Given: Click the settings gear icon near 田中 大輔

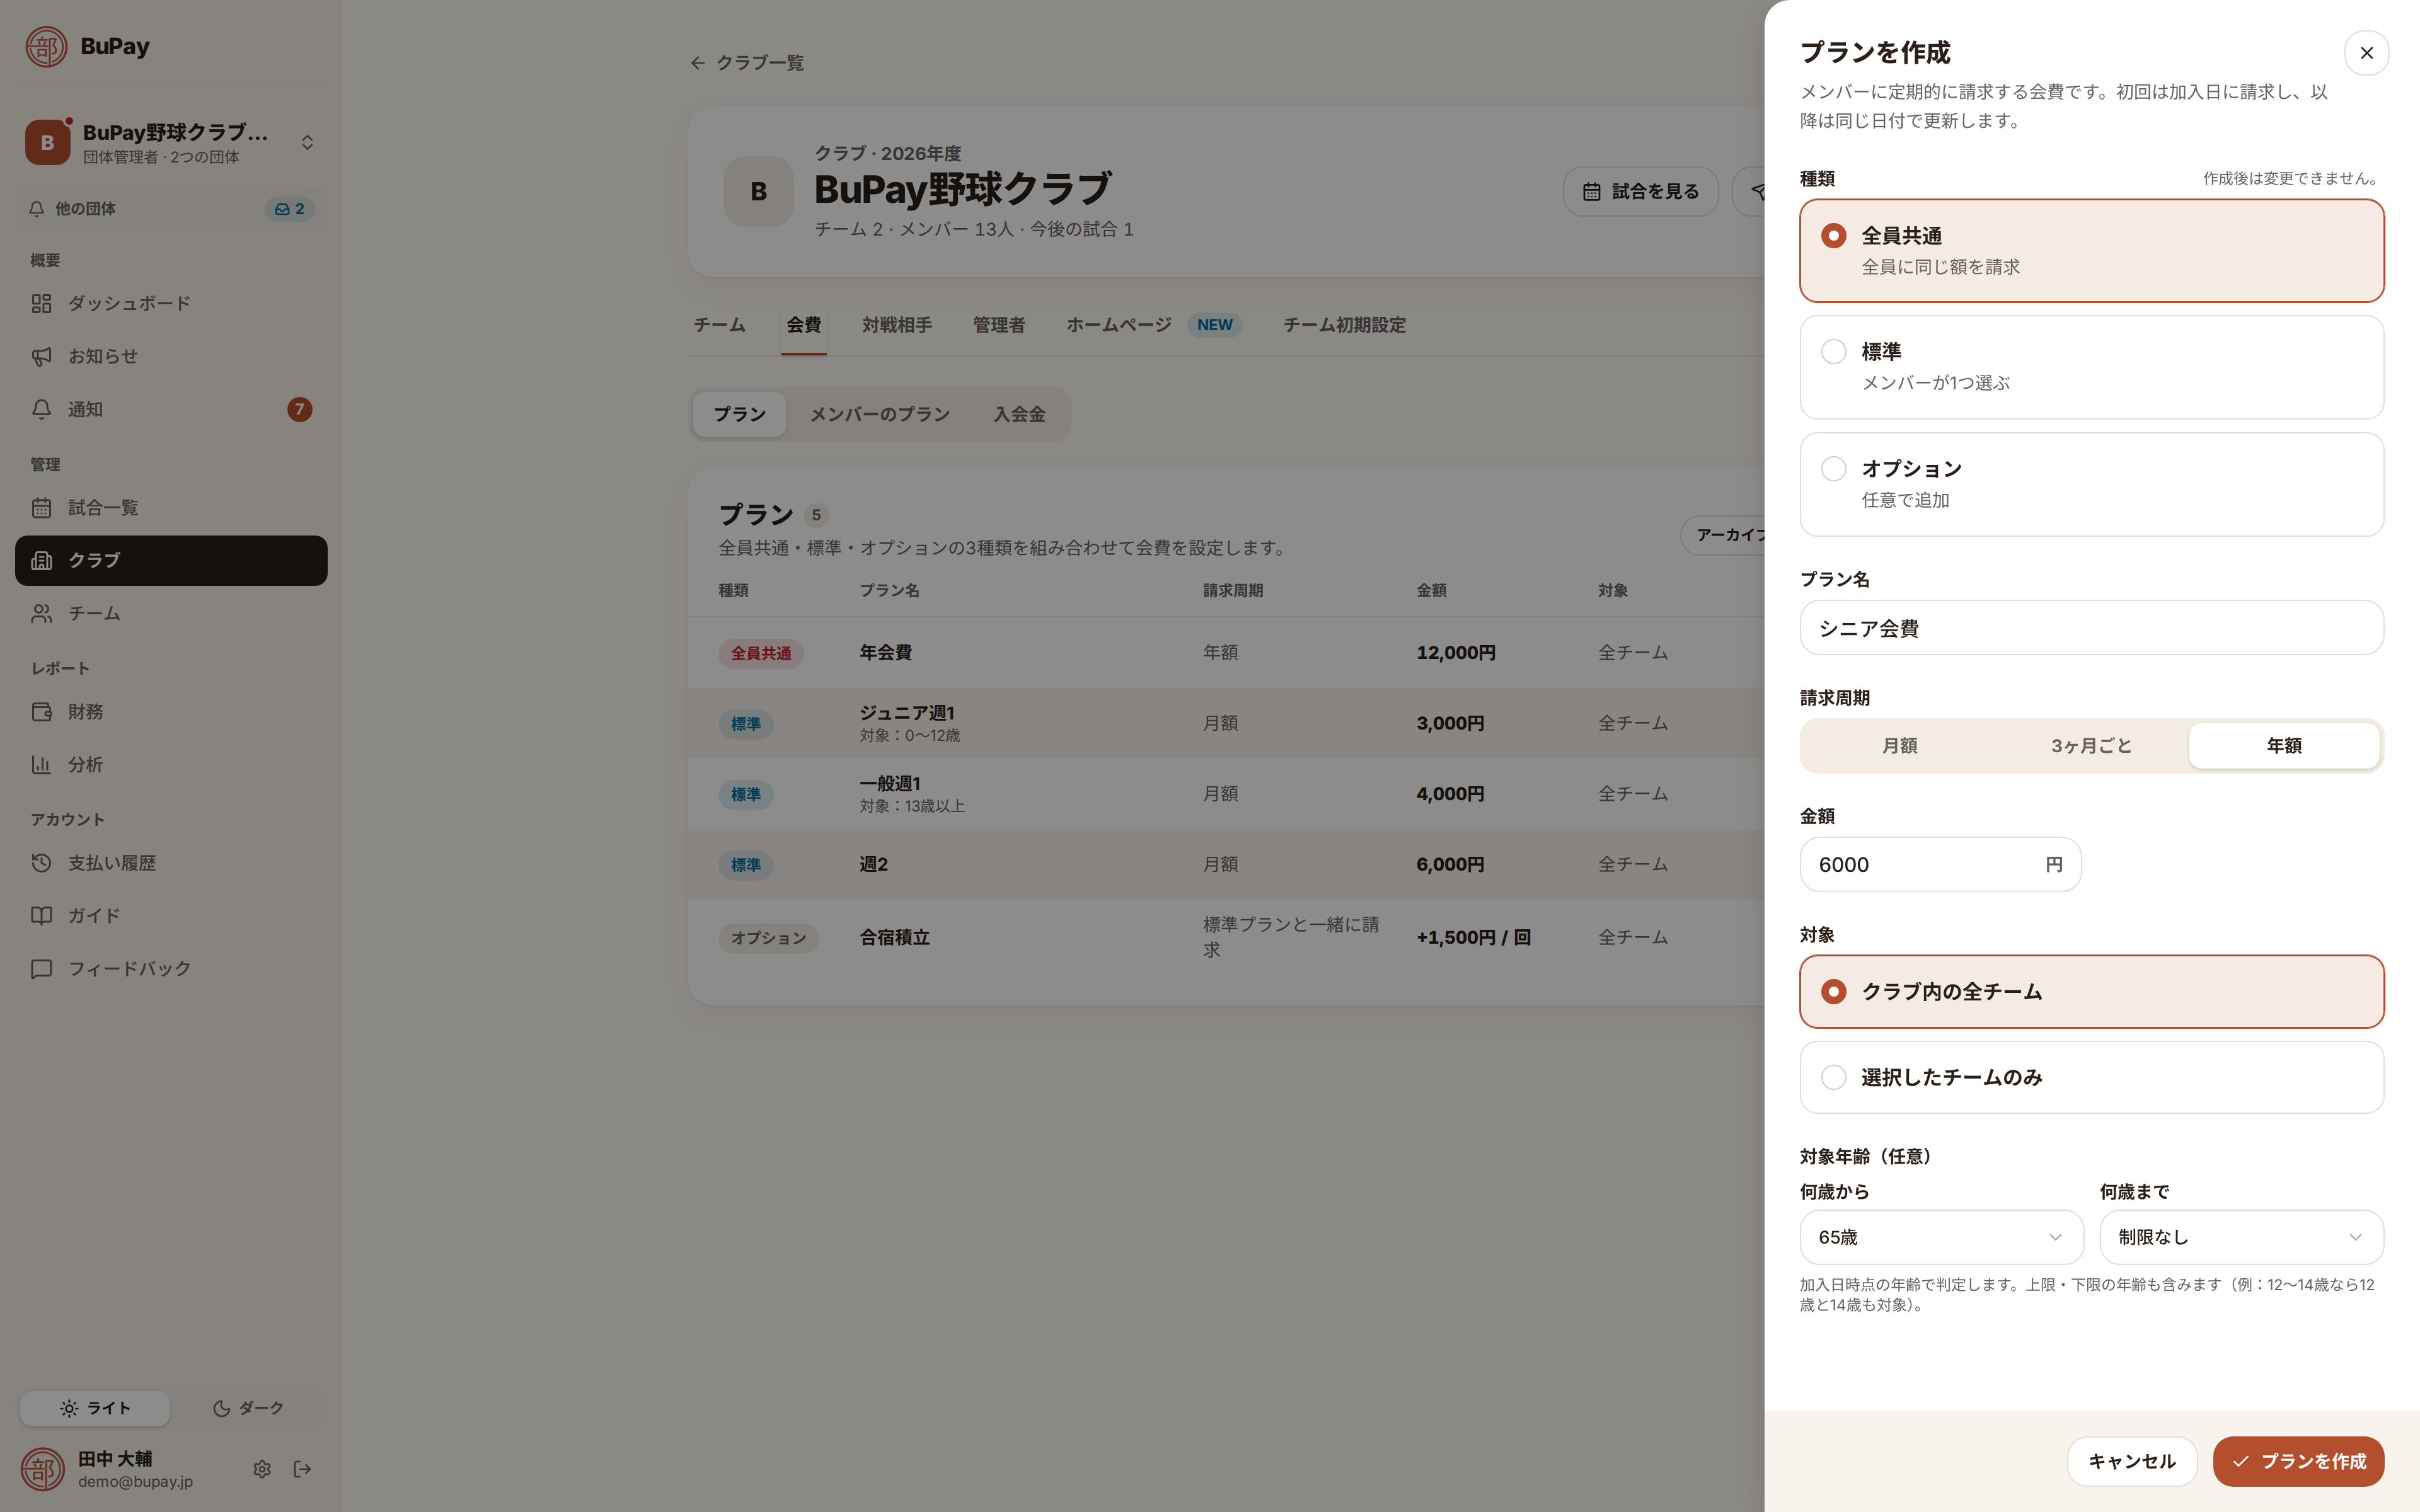Looking at the screenshot, I should pyautogui.click(x=262, y=1469).
